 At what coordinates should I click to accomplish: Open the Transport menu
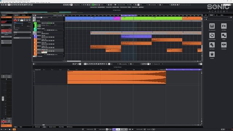coord(24,3)
